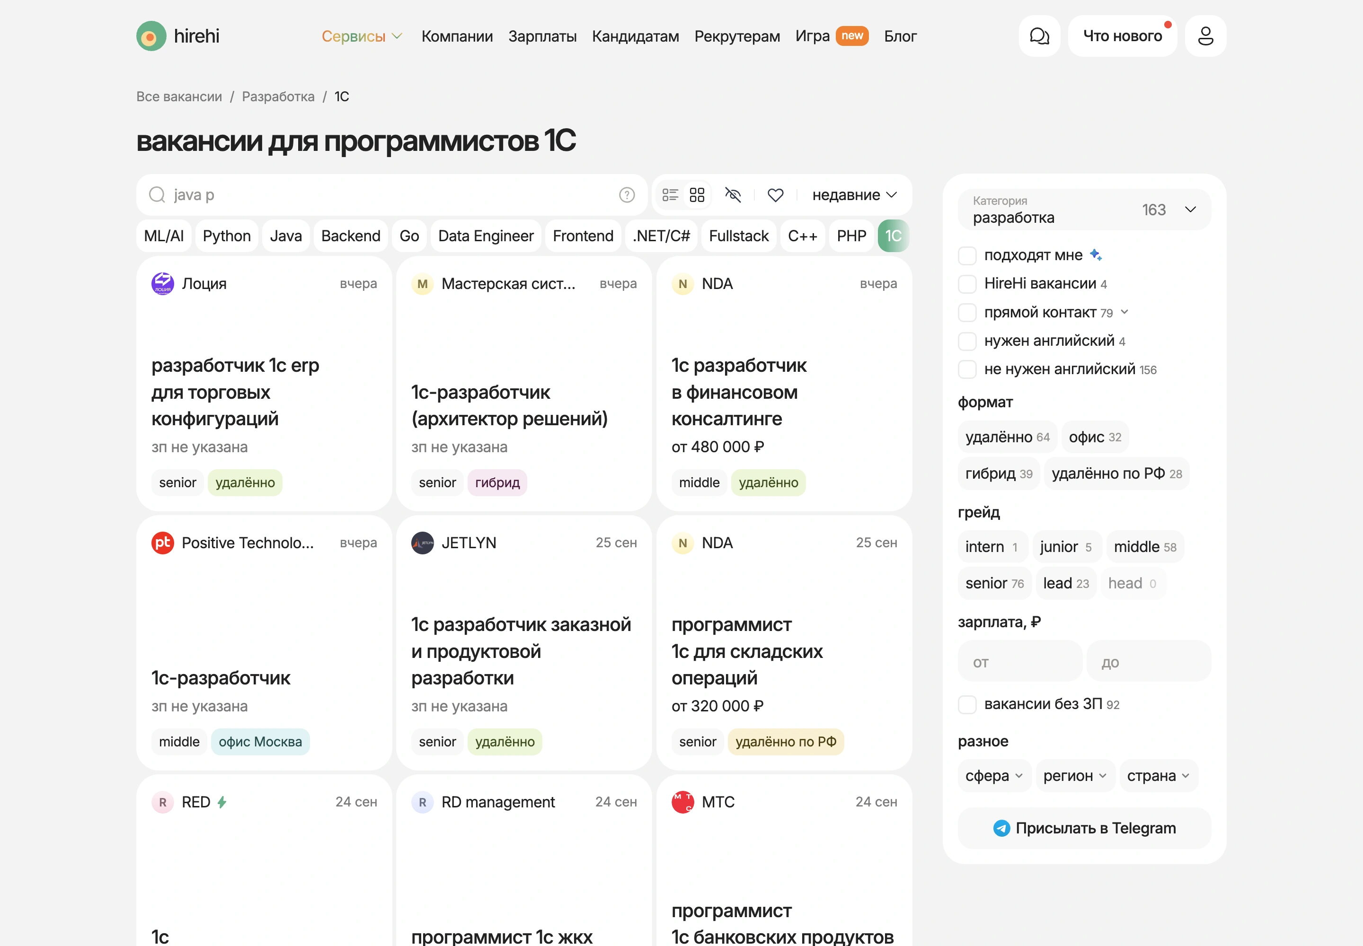
Task: Open Разработка breadcrumb link
Action: point(278,96)
